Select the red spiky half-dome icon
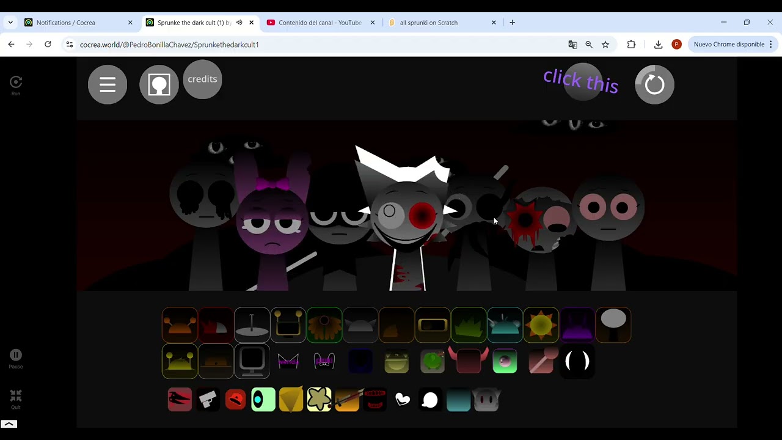Screen dimensions: 782x440 tap(216, 325)
